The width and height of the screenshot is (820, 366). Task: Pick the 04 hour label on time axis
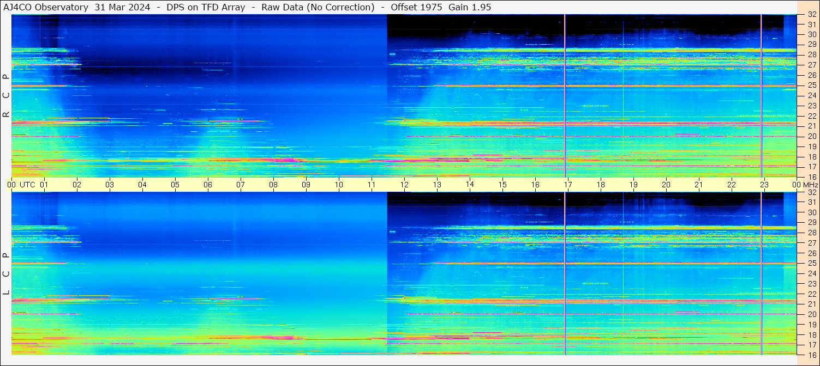(142, 185)
